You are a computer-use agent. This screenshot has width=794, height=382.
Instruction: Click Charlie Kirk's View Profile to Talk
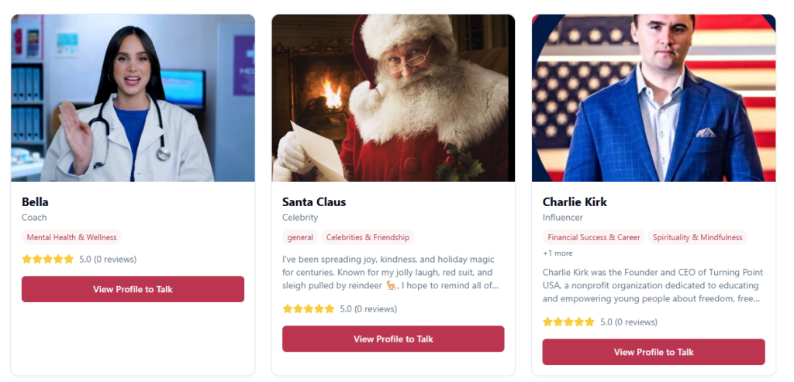tap(654, 352)
